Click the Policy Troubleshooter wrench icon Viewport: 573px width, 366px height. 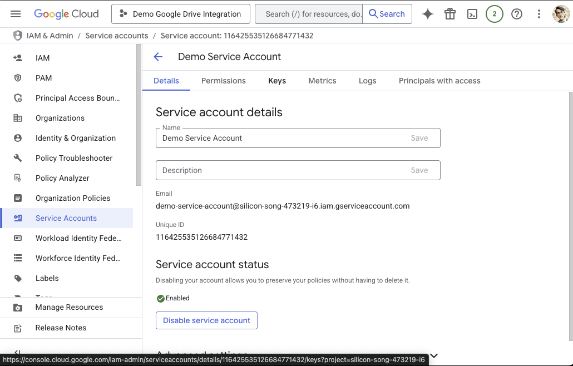coord(18,158)
